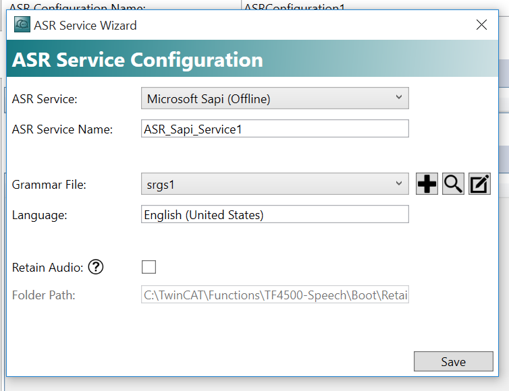Enable the Retain Audio checkbox
Viewport: 509px width, 391px height.
pyautogui.click(x=149, y=267)
